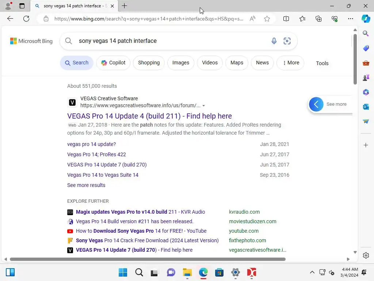
Task: Click the Read aloud icon
Action: coord(252,19)
